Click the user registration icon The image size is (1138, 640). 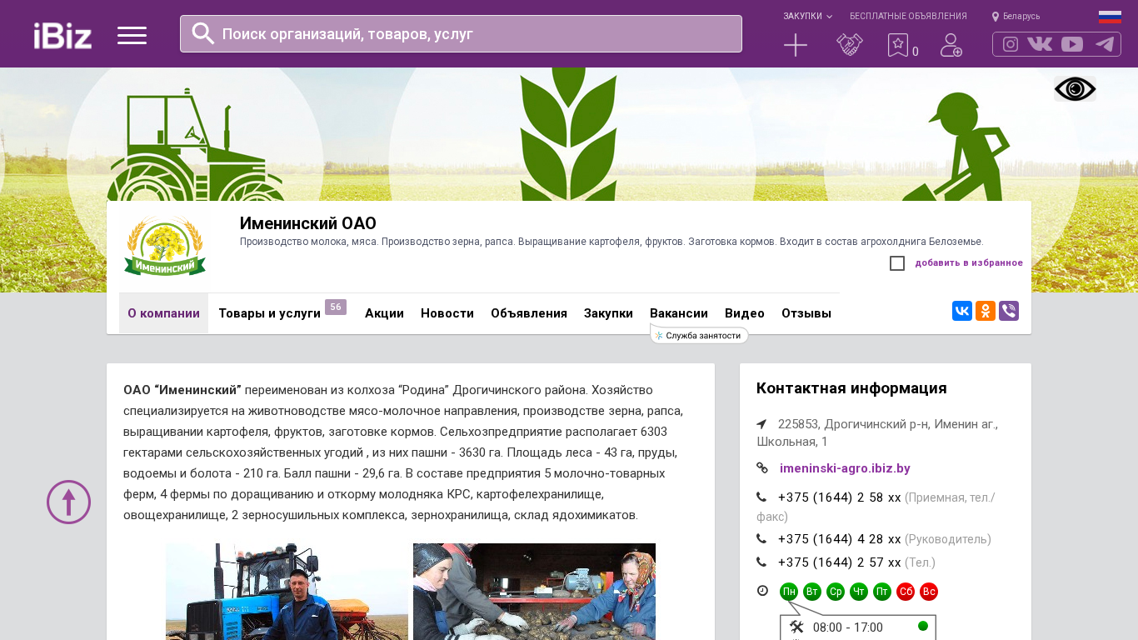click(951, 45)
